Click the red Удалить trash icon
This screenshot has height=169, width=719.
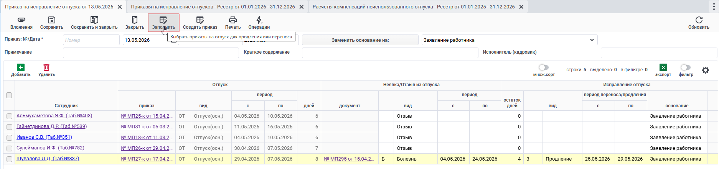(46, 67)
